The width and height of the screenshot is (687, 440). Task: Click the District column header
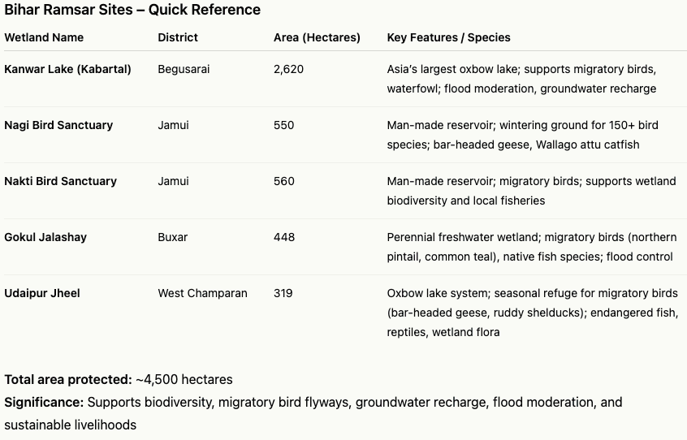[178, 37]
